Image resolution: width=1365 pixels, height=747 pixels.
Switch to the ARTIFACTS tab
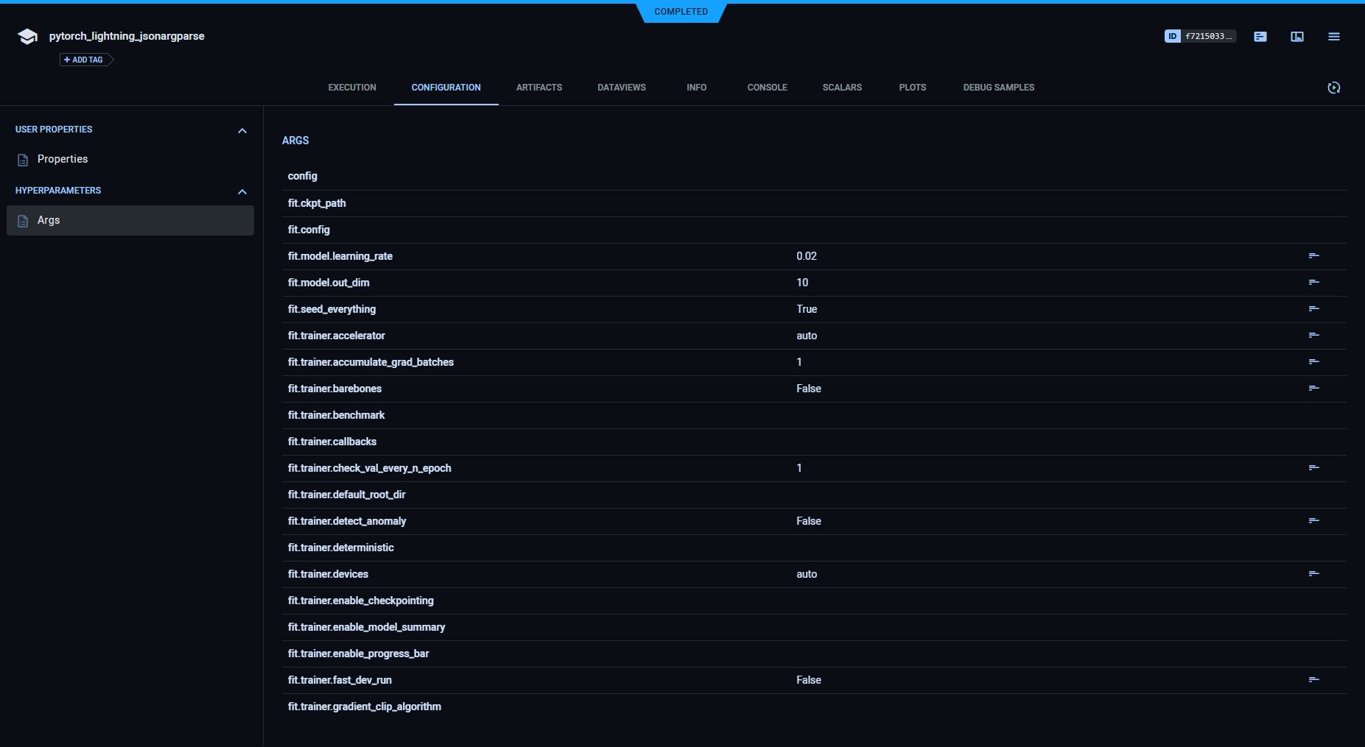click(x=538, y=87)
